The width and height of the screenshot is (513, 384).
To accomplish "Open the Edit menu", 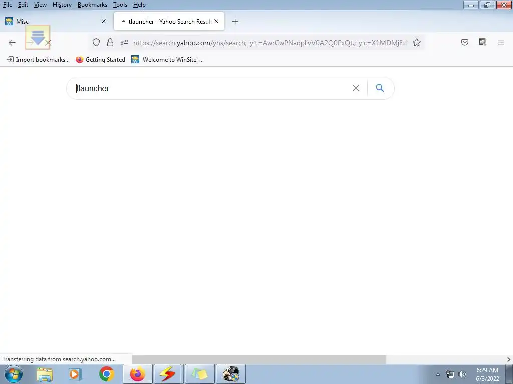I will 23,5.
